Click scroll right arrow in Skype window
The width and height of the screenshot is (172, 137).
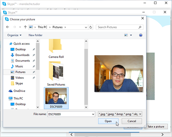click(162, 134)
